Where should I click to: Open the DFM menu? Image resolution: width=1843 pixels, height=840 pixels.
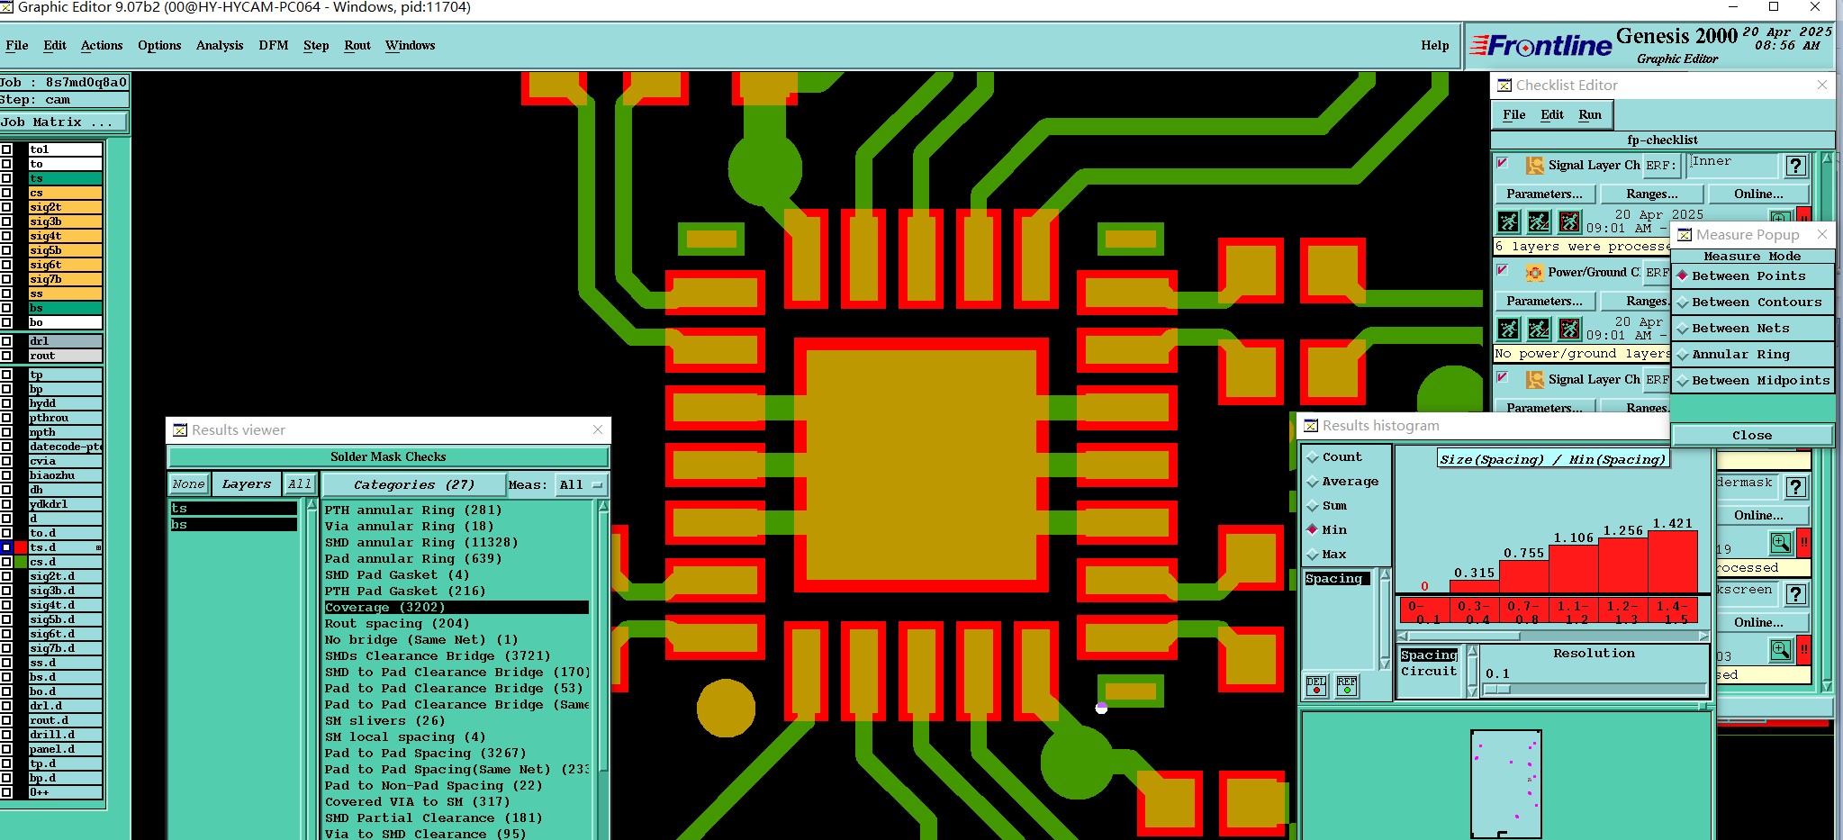point(274,45)
